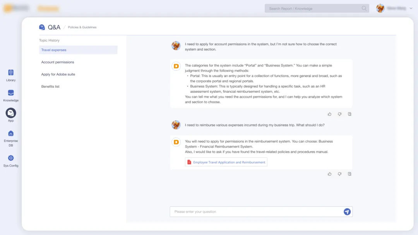Click the search magnifier icon
The height and width of the screenshot is (235, 418).
(x=364, y=9)
